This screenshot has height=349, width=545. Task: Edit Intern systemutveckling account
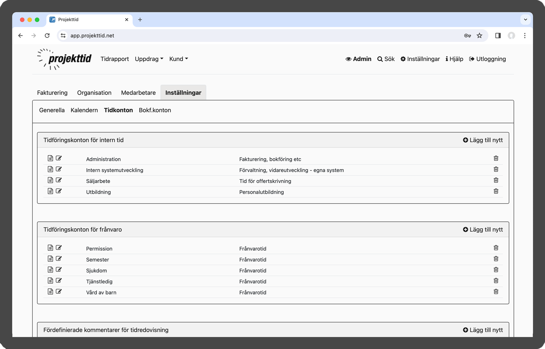coord(59,169)
